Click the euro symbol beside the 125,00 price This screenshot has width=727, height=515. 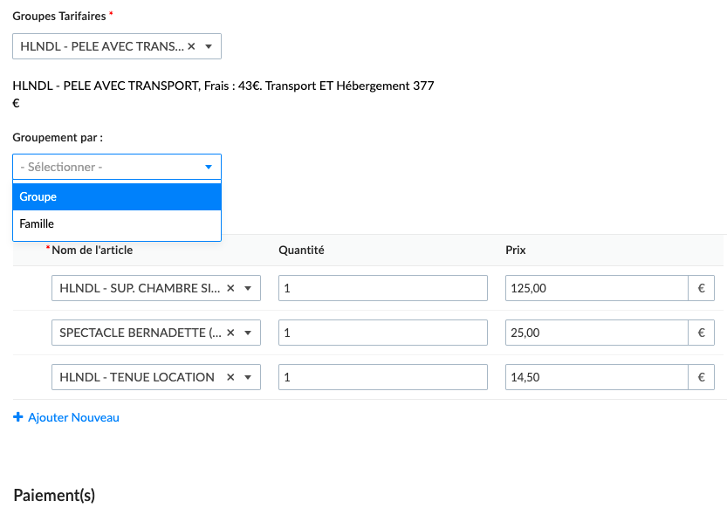coord(702,288)
